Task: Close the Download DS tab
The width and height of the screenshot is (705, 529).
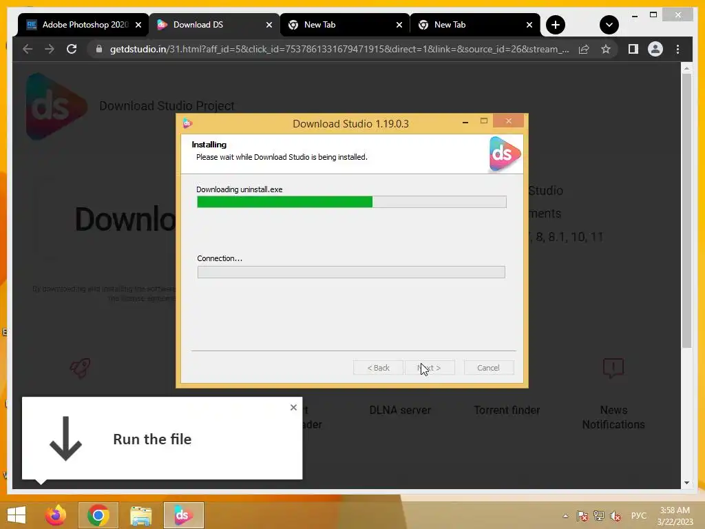Action: click(269, 25)
